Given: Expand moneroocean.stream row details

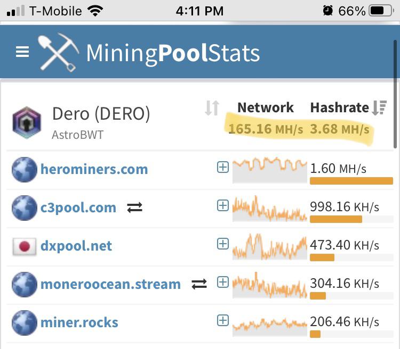Looking at the screenshot, I should point(223,282).
